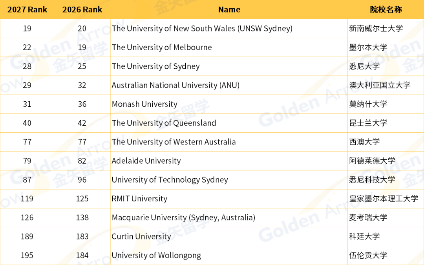Screen dimensions: 424x265
Task: Select the Curtin University name cell
Action: 229,237
